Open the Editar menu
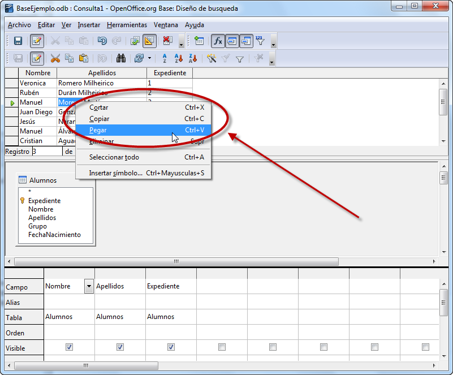The height and width of the screenshot is (375, 453). (x=46, y=25)
